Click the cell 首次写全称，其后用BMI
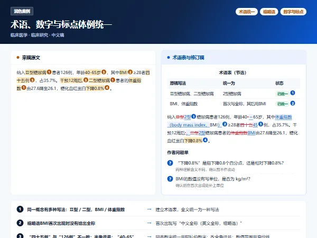Viewport: 317px width, 238px height. click(244, 104)
